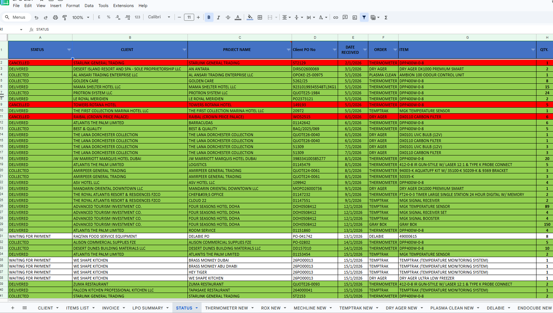
Task: Open text wrapping dropdown
Action: tap(311, 17)
